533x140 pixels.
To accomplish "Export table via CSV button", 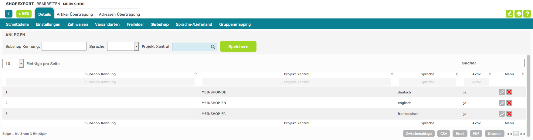I will tap(443, 134).
